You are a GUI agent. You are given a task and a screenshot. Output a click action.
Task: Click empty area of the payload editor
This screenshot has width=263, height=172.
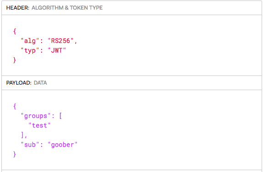point(168,130)
